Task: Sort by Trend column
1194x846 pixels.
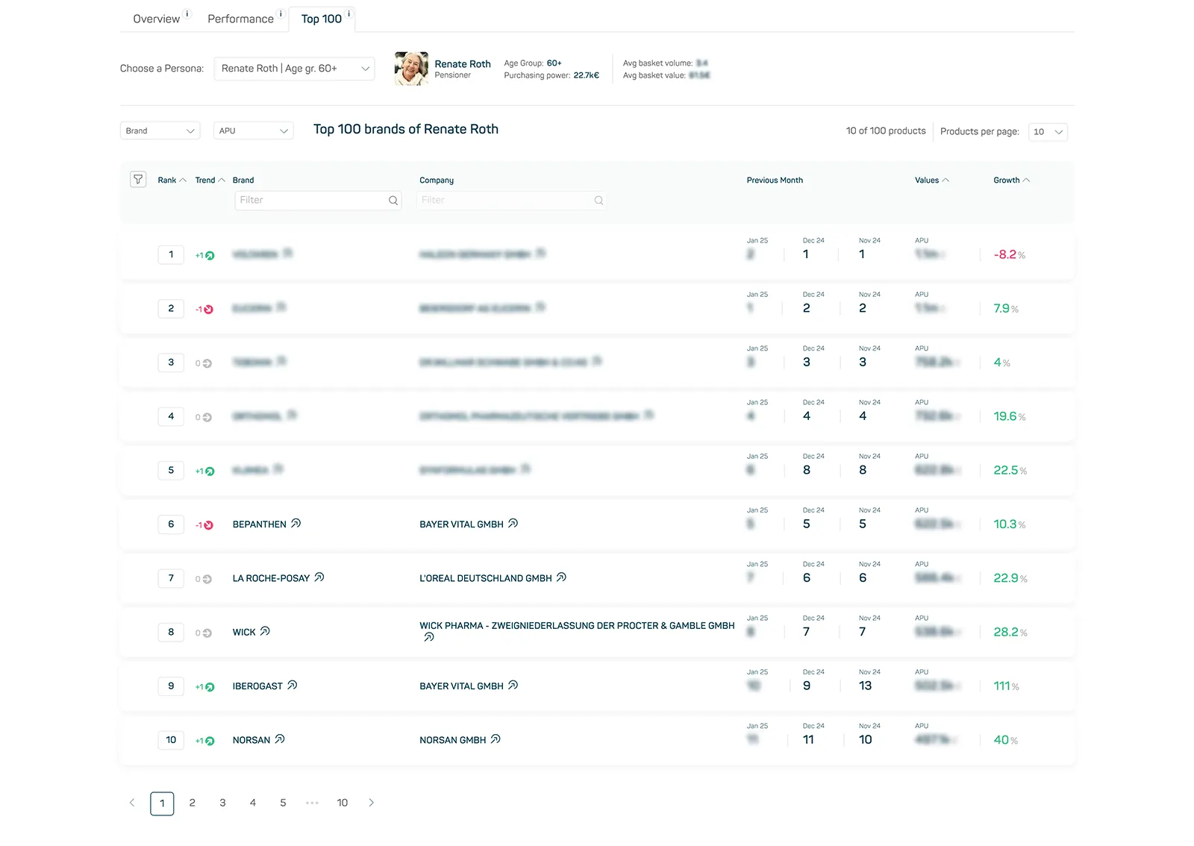Action: [210, 181]
